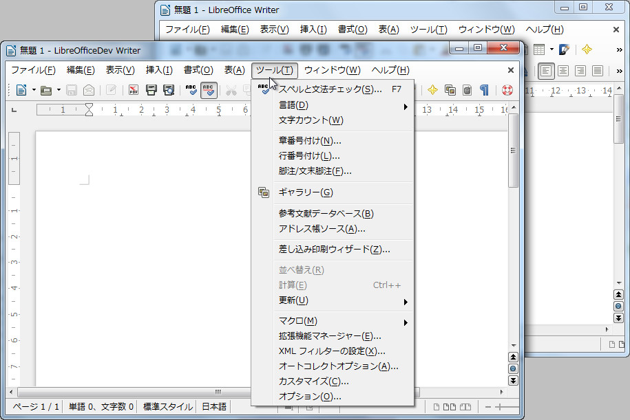This screenshot has height=420, width=630.
Task: Enable book view layout
Action: [x=466, y=406]
